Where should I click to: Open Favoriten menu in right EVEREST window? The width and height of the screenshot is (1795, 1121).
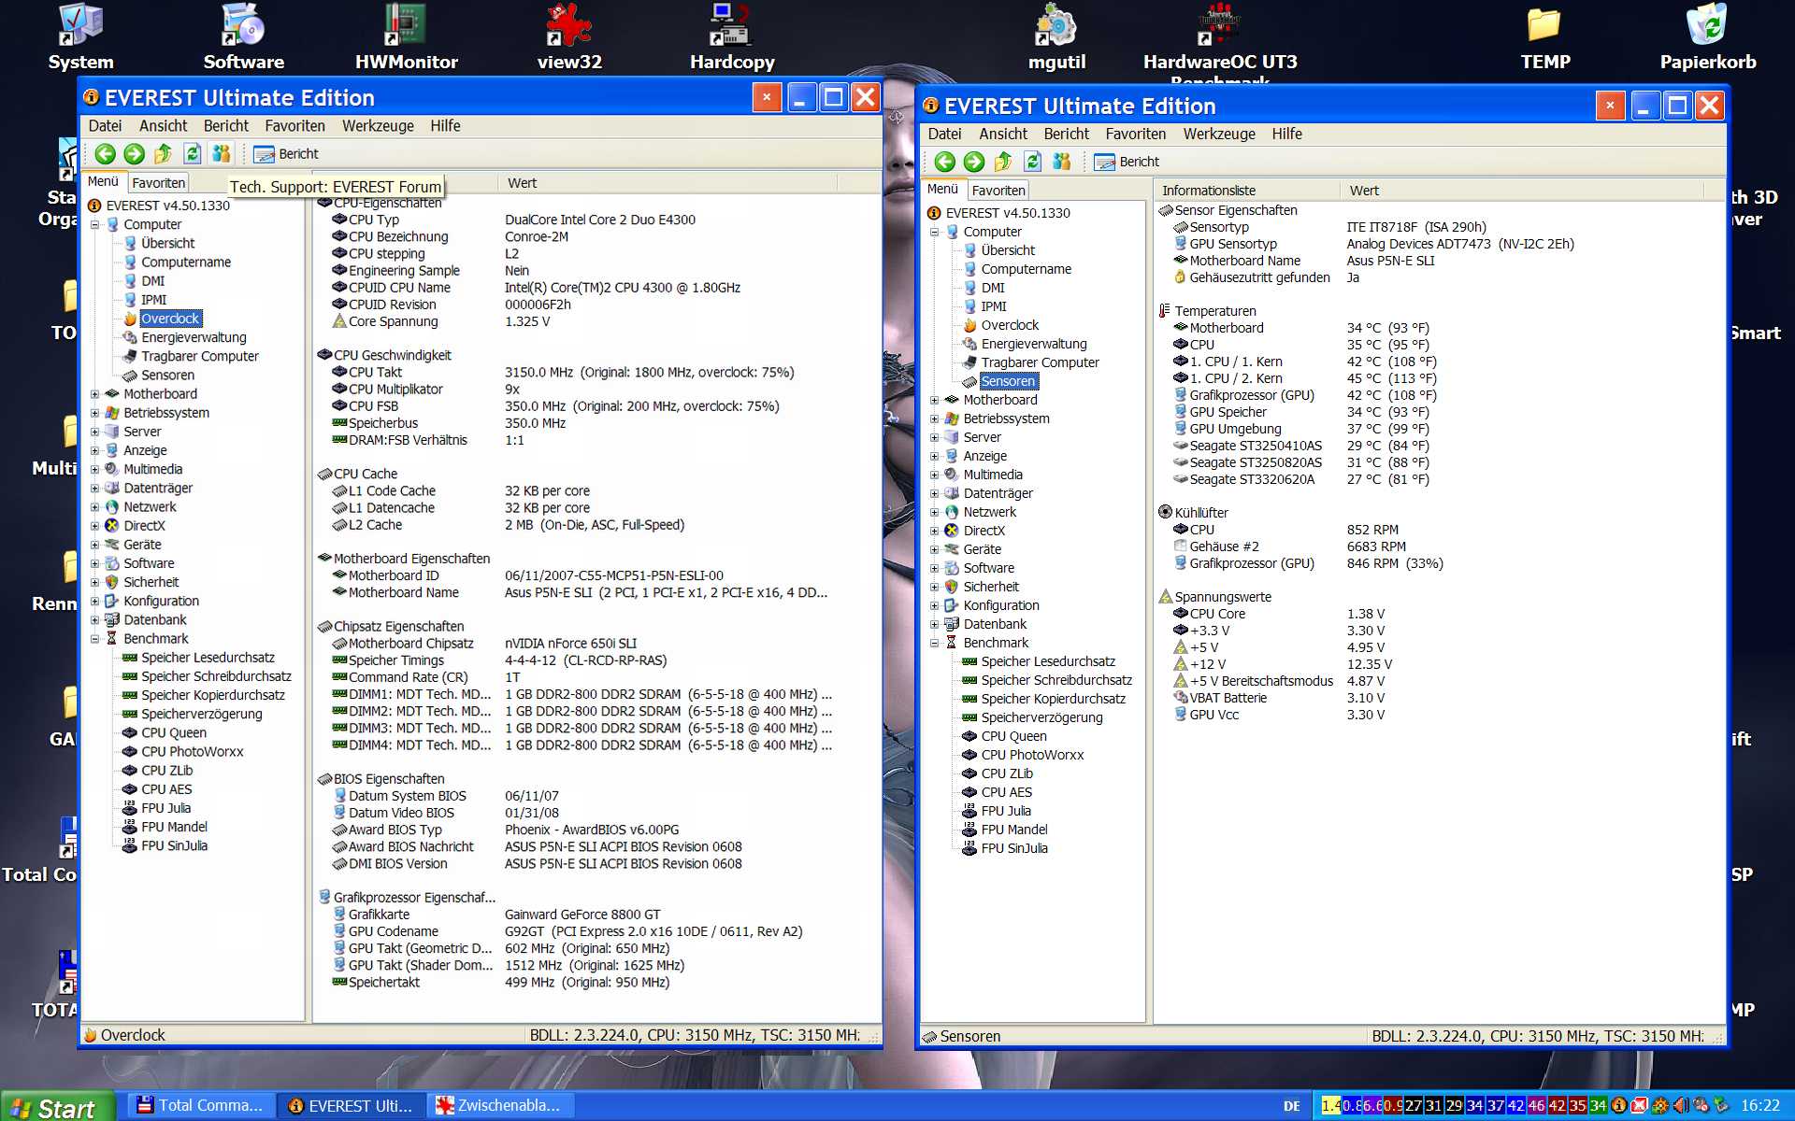coord(1135,134)
